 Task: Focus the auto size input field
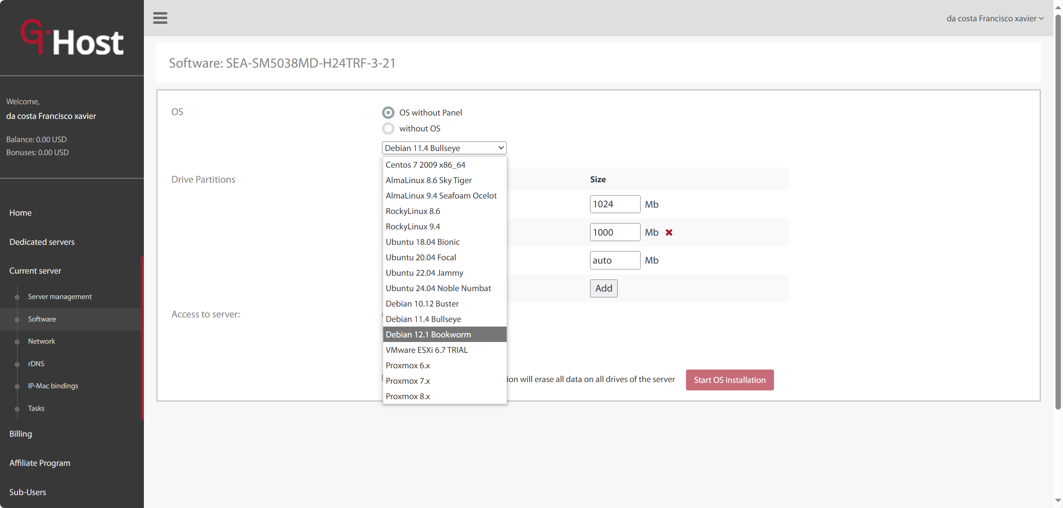615,260
